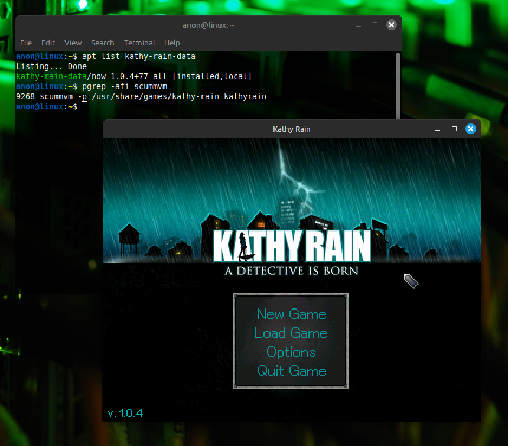Click the process line starting with 9268

tap(141, 96)
